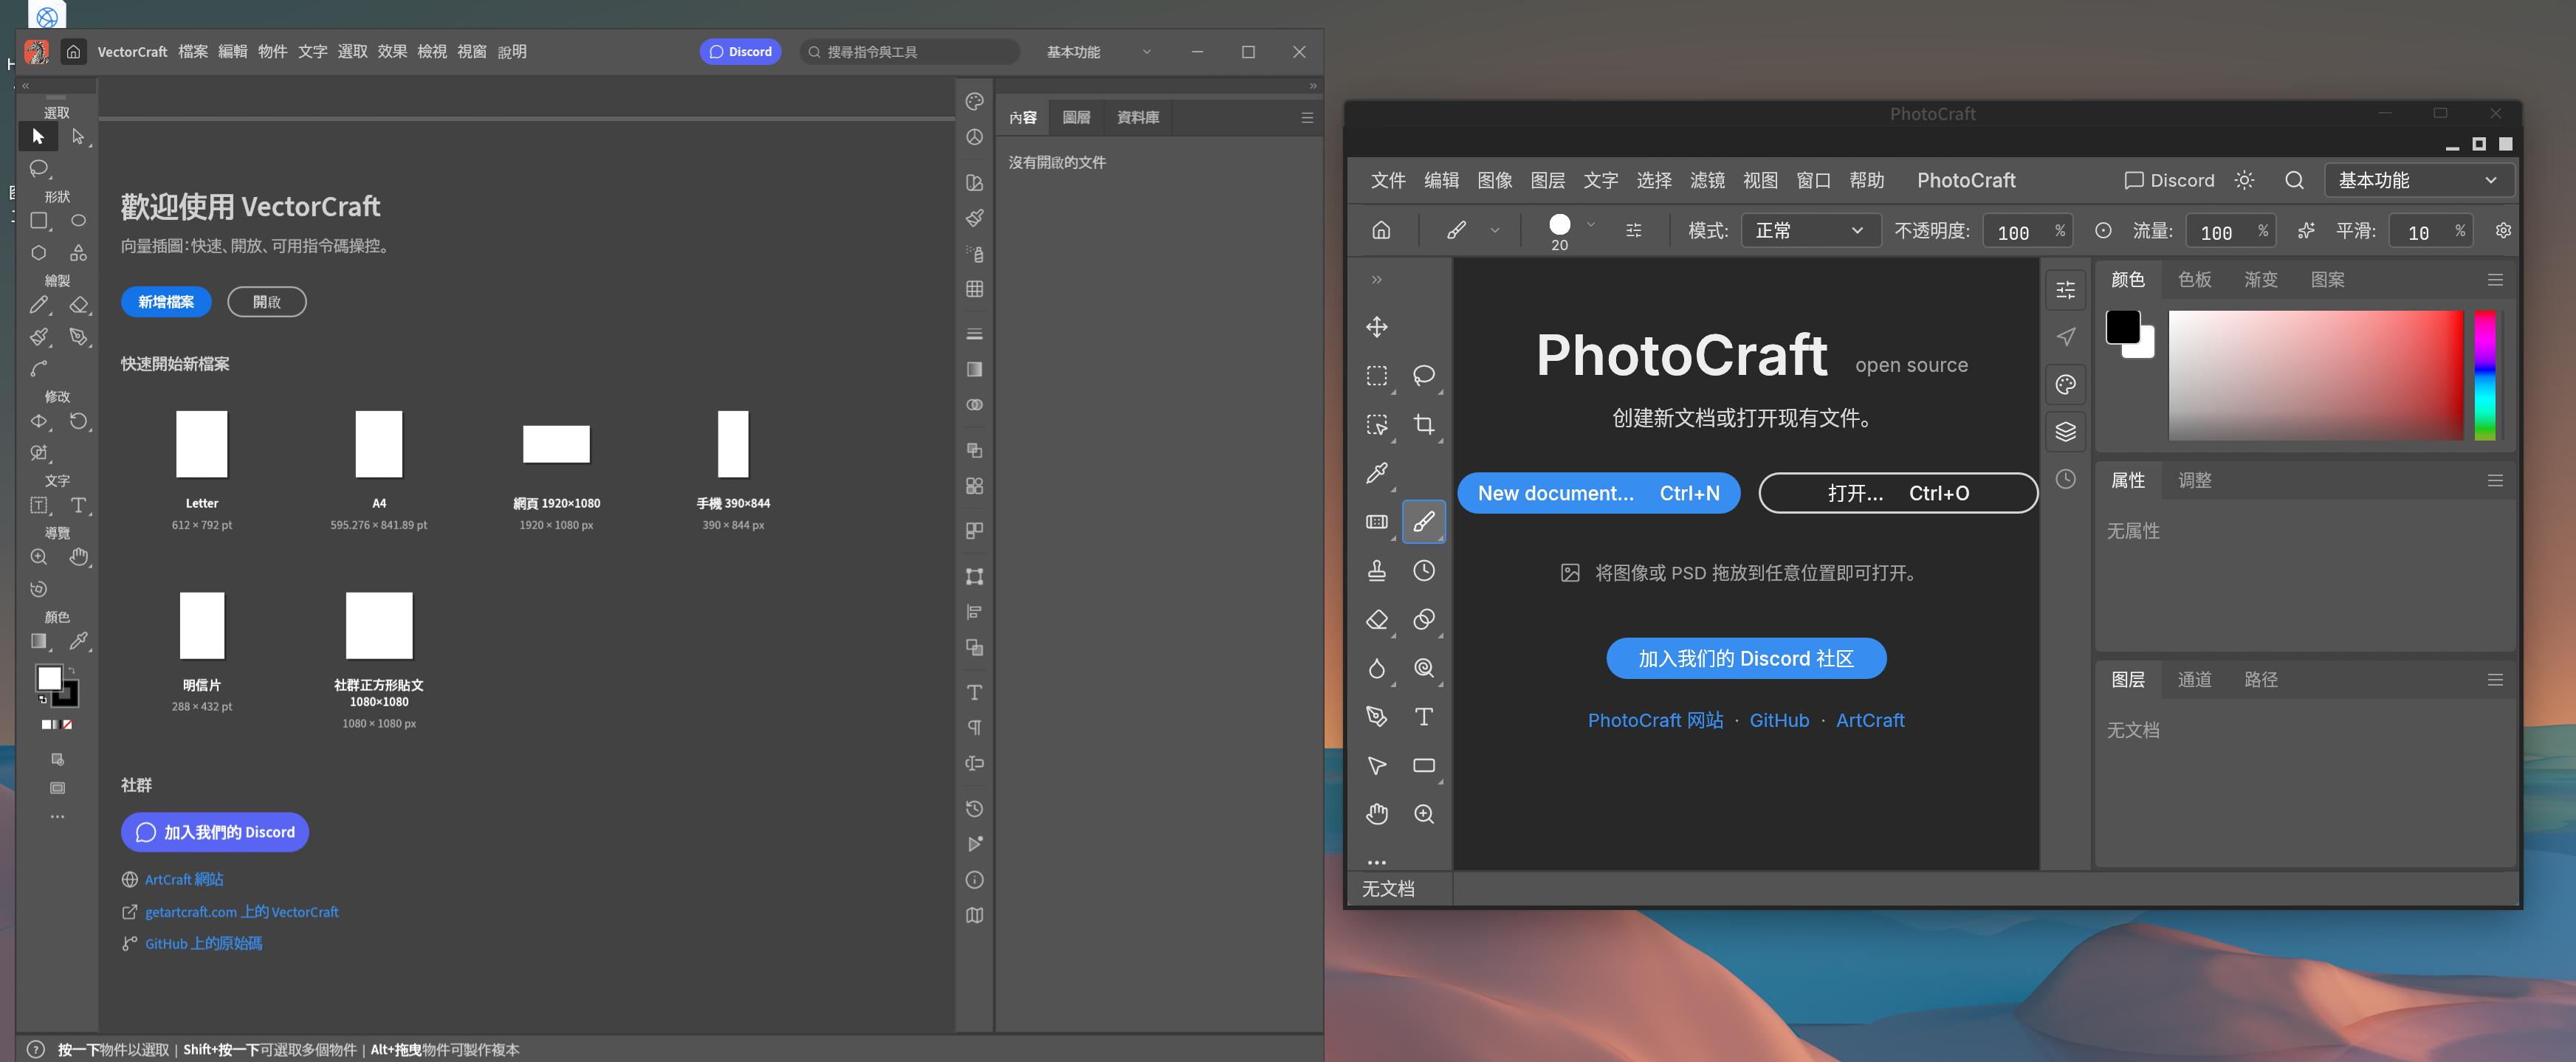Open the 基本功能 workspace dropdown in VectorCraft
The height and width of the screenshot is (1062, 2576).
pyautogui.click(x=1098, y=52)
